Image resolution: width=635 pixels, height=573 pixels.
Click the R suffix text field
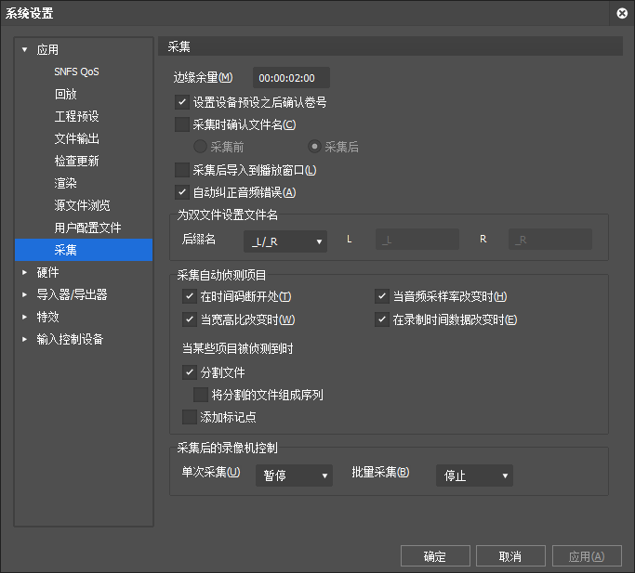tap(550, 240)
